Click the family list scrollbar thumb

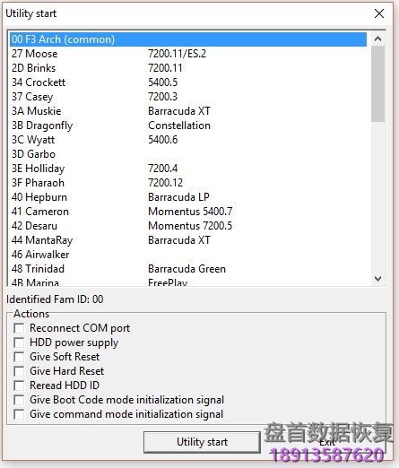pos(377,83)
